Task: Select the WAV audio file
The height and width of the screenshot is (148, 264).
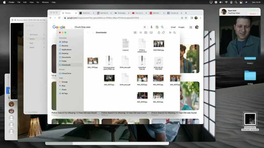Action: 158,63
